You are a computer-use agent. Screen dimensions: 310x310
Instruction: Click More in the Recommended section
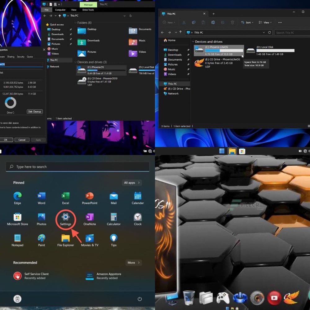tap(134, 263)
